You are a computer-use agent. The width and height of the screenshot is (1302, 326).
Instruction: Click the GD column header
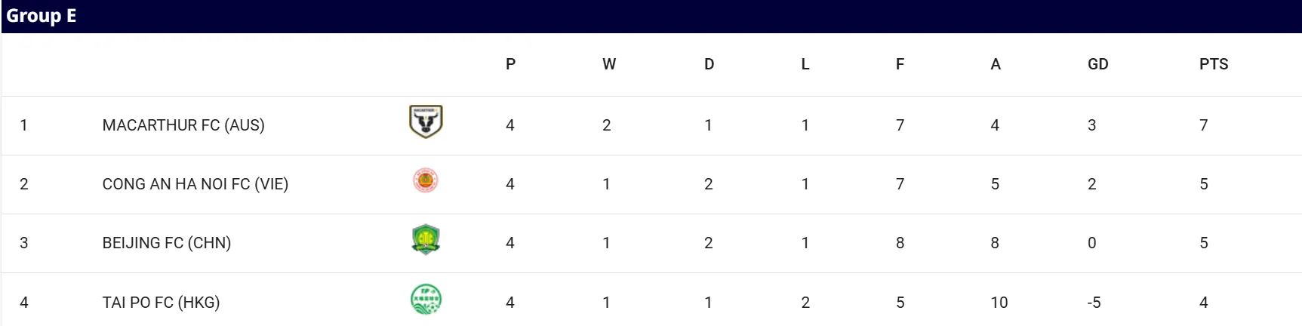(1097, 64)
